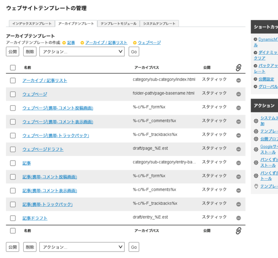The image size is (278, 258).
Task: Click the 公開設定 shortcut link
Action: (266, 79)
